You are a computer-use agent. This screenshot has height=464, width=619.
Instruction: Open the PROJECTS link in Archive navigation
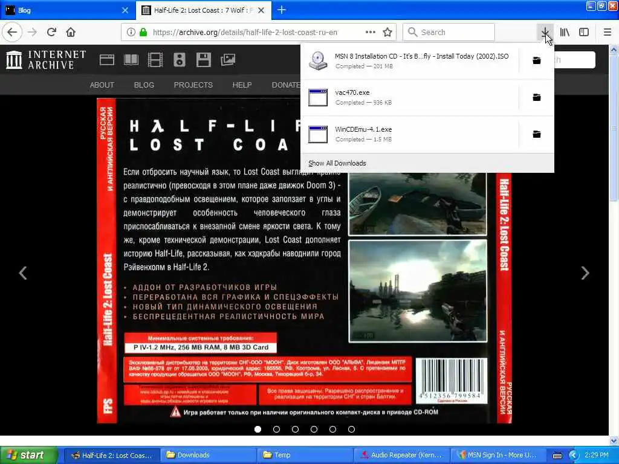coord(193,85)
